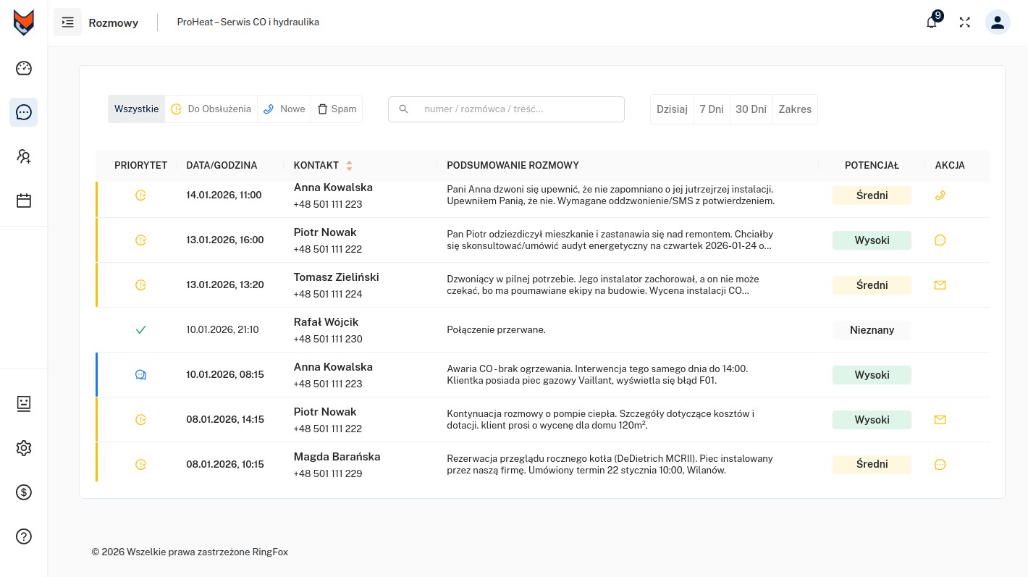Open notifications bell with 9 badge
The height and width of the screenshot is (577, 1028).
coord(932,22)
